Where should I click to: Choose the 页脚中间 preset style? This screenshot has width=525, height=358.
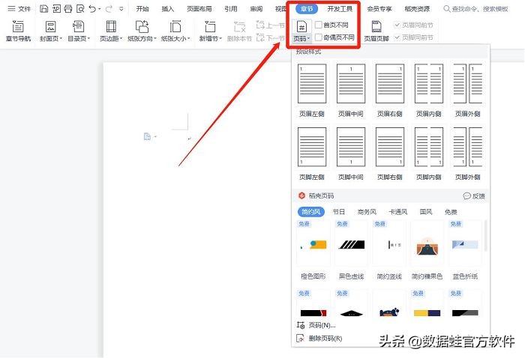(x=350, y=154)
